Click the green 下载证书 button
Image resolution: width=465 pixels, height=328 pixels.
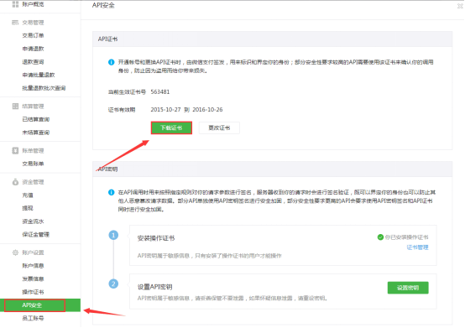click(x=171, y=128)
